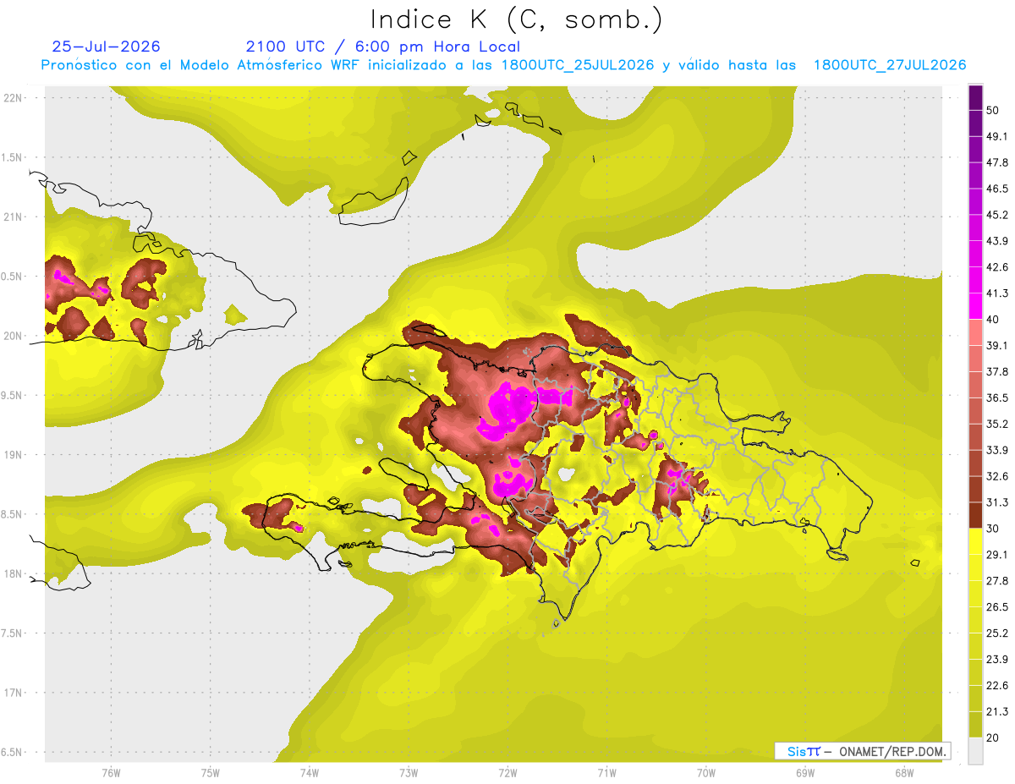1015x784 pixels.
Task: Pick the gray swatch below the 20 mark
Action: 975,751
